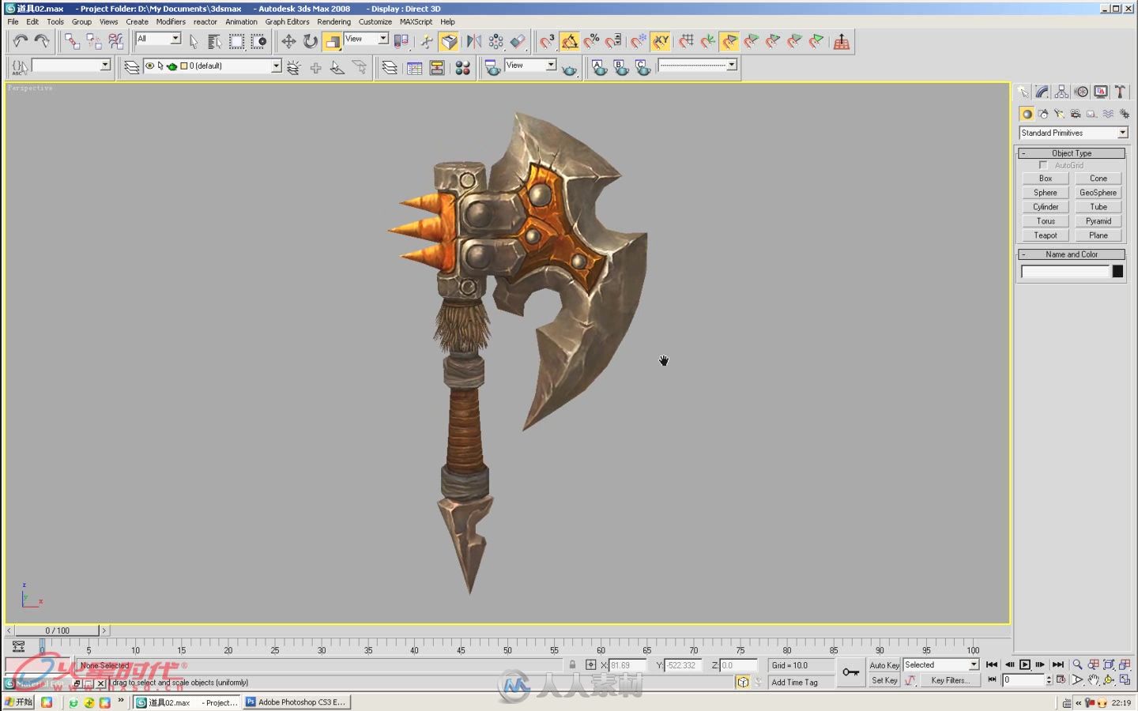Open the MAXScript menu
1138x711 pixels.
point(416,21)
